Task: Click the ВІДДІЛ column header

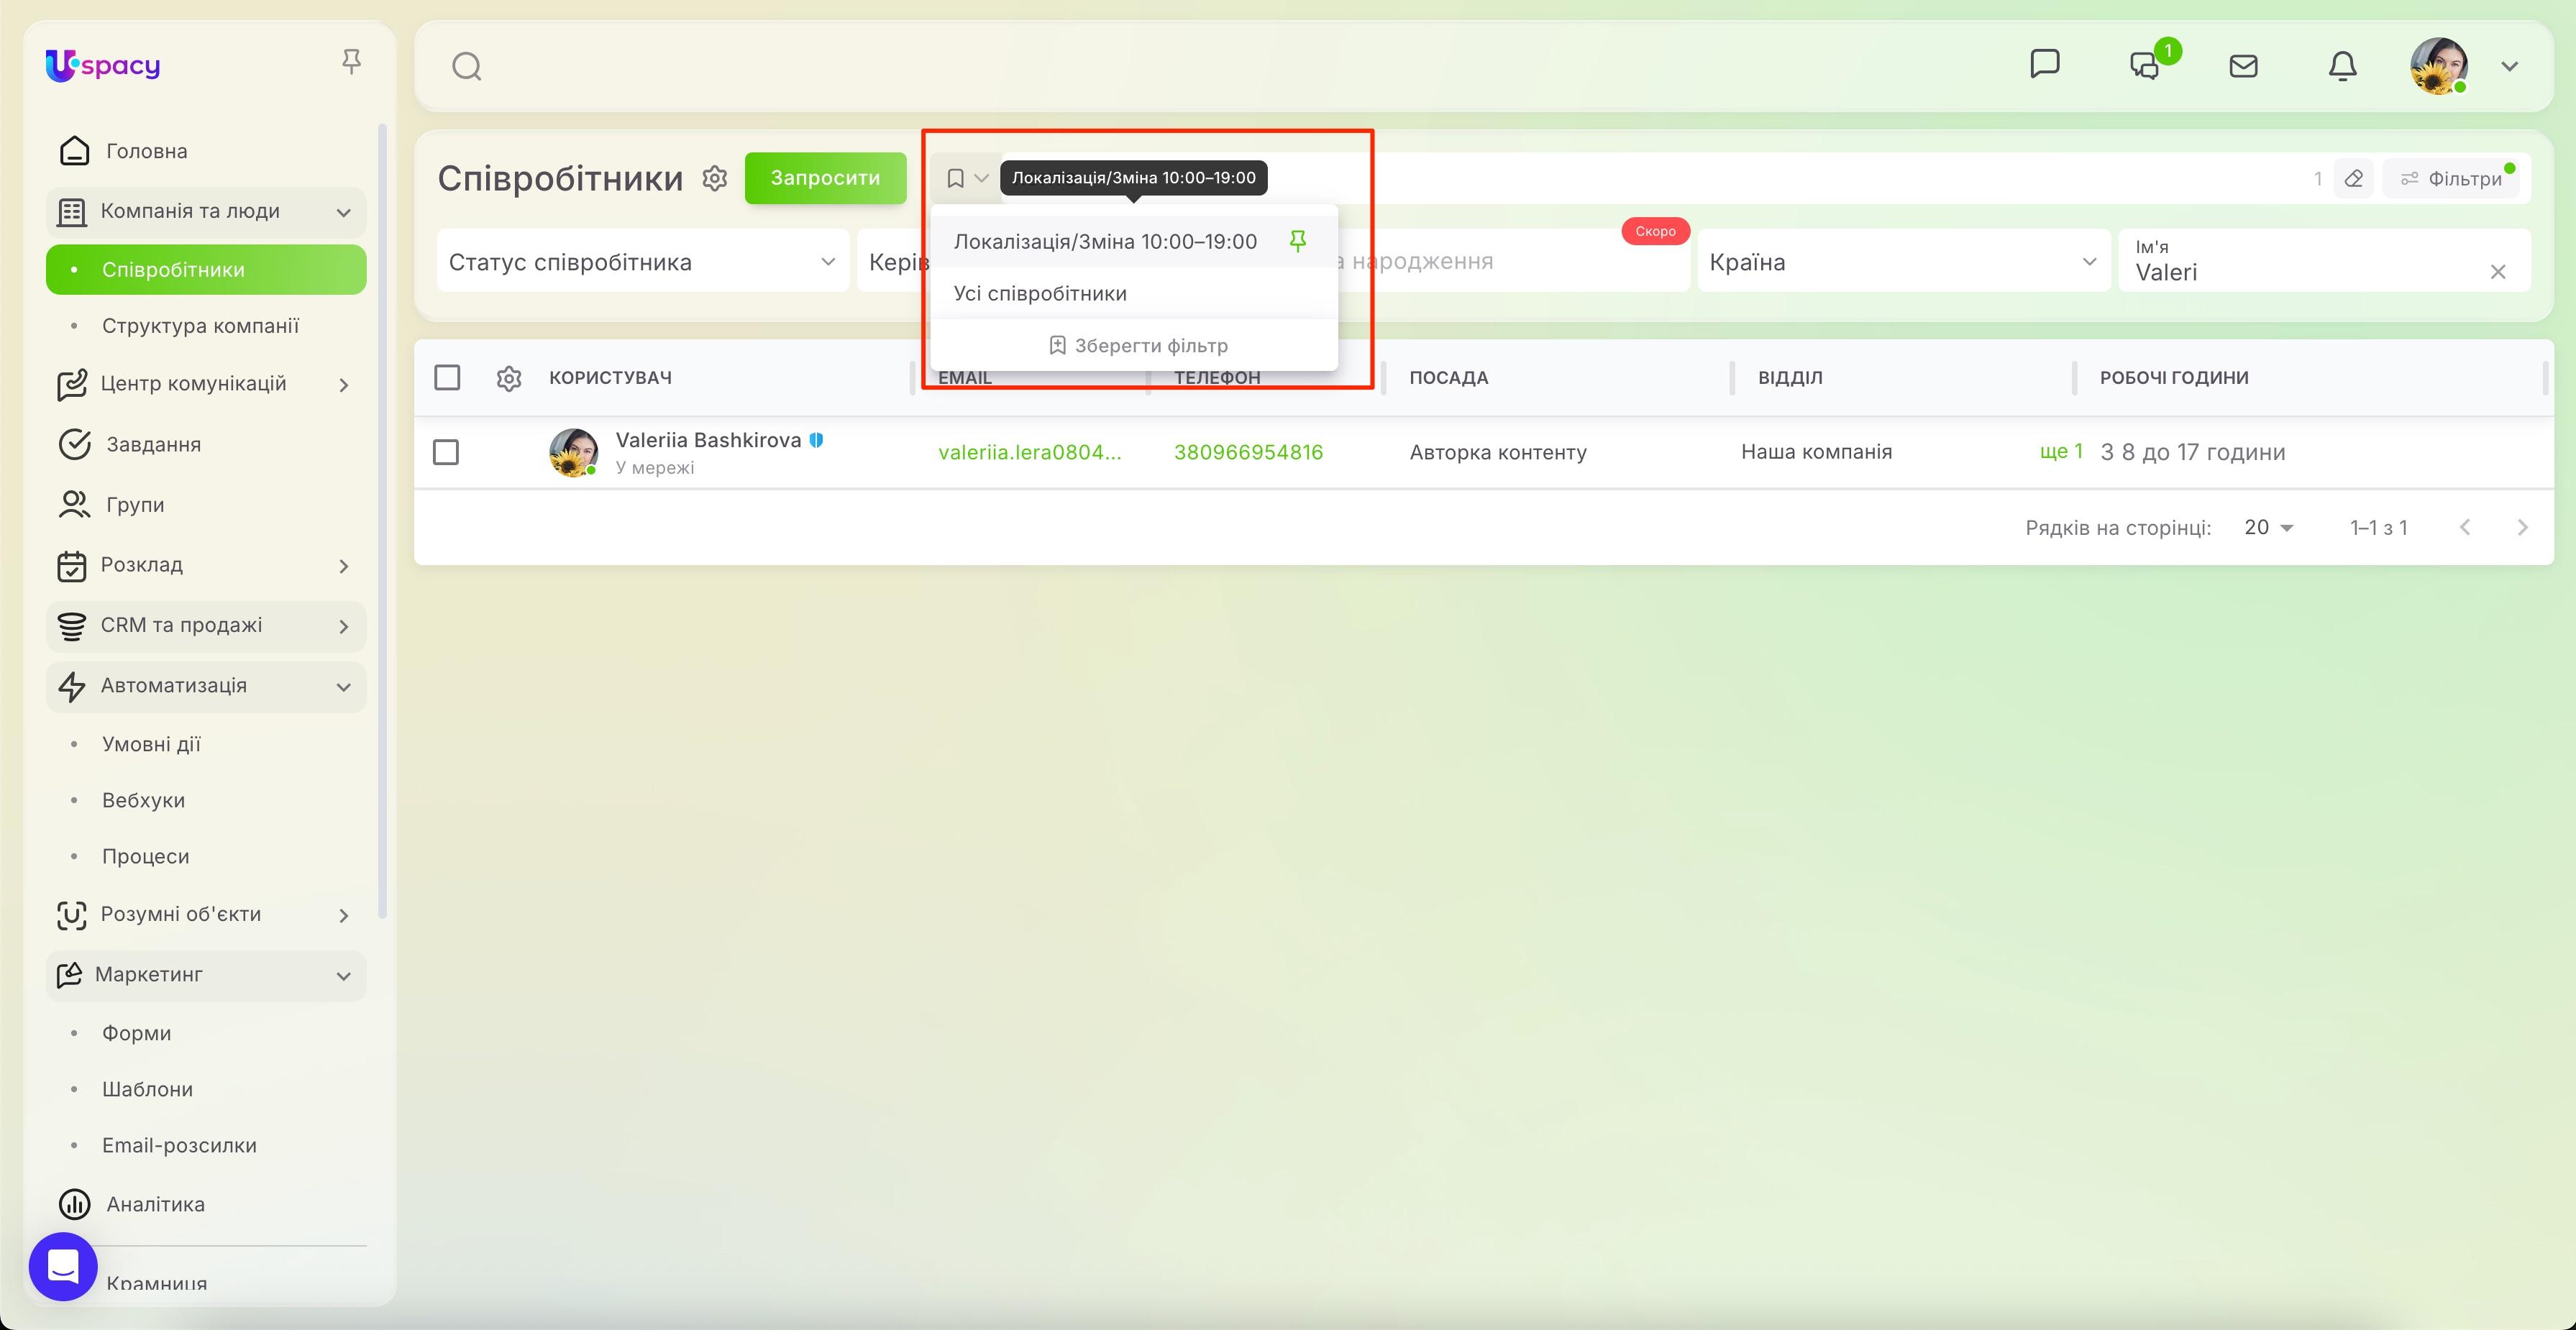Action: tap(1790, 378)
